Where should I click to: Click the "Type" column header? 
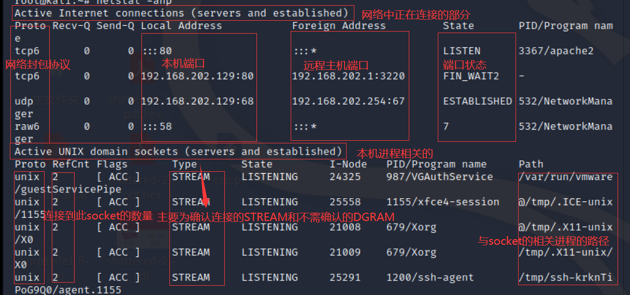pos(184,164)
